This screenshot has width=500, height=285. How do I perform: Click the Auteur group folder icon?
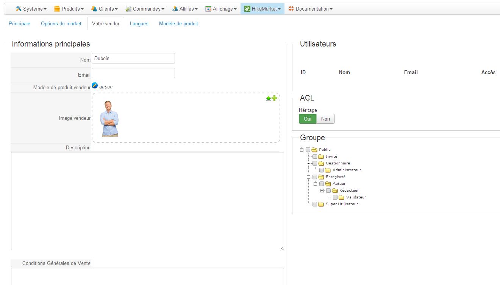click(x=328, y=184)
